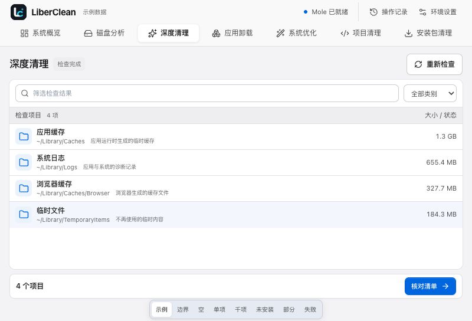Screen dimensions: 472x321
Task: Click the arrow icon in 核对清单 button
Action: click(x=445, y=286)
